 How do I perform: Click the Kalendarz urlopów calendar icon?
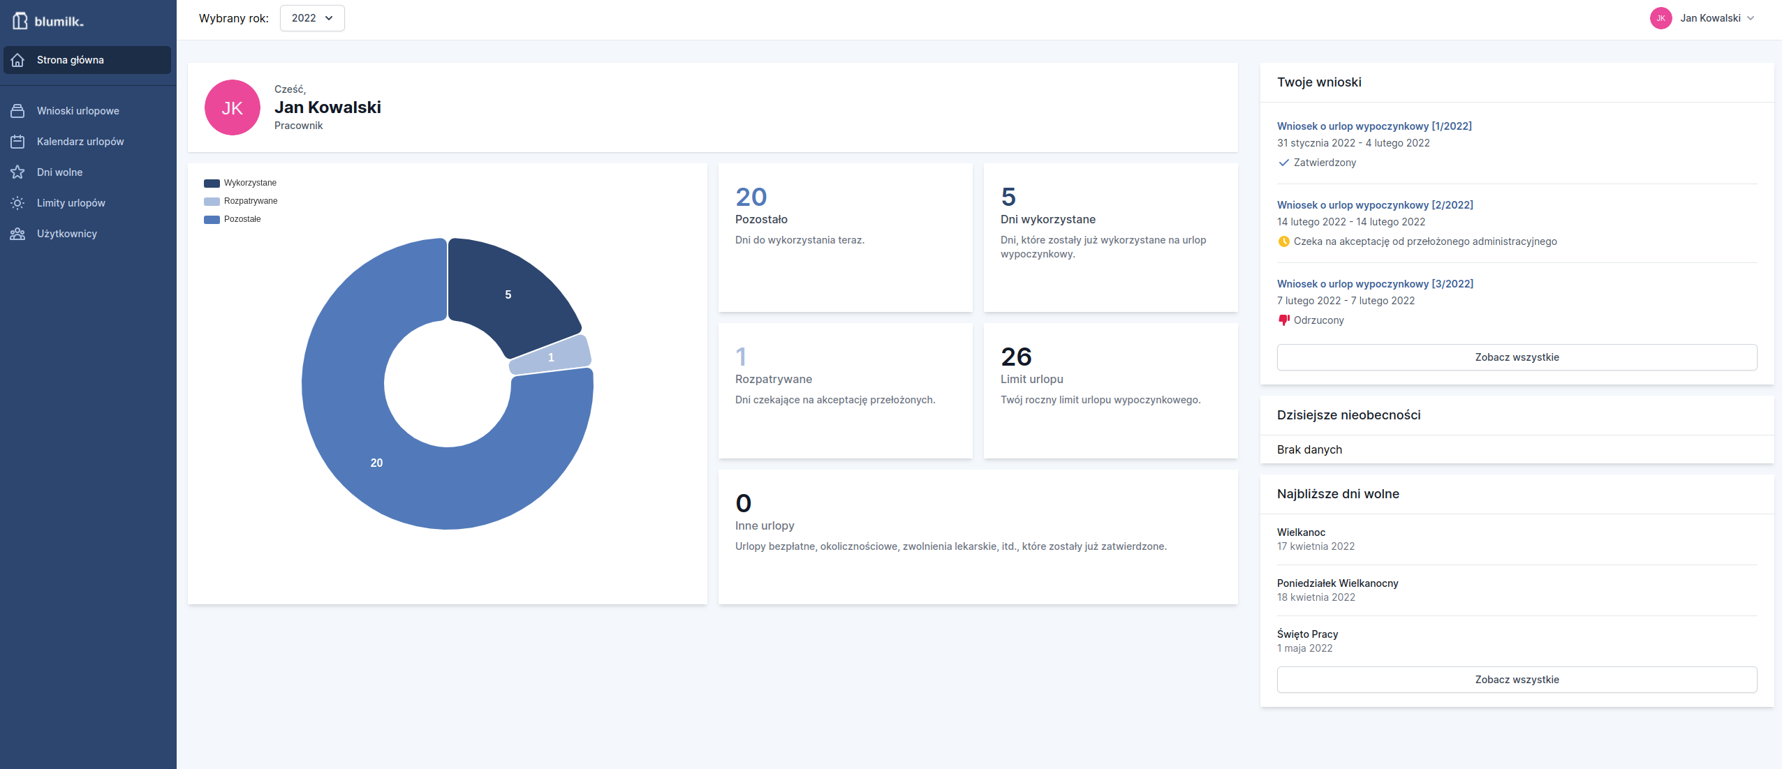pos(17,142)
